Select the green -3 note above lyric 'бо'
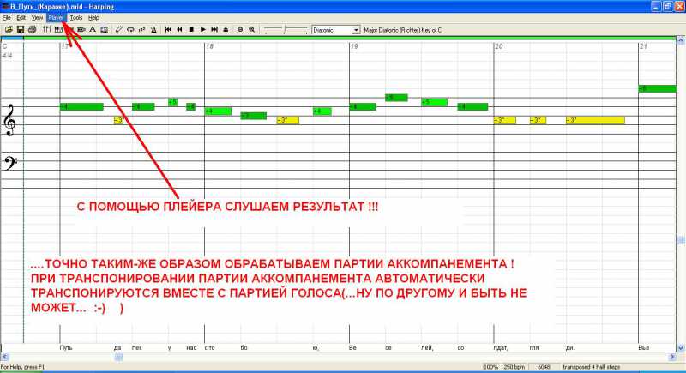686x373 pixels. coord(254,116)
